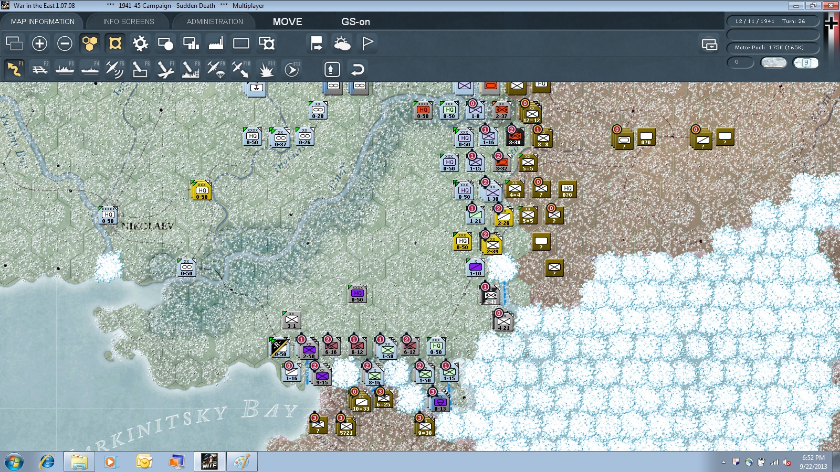The height and width of the screenshot is (472, 840).
Task: Zoom in the map with plus icon
Action: point(39,44)
